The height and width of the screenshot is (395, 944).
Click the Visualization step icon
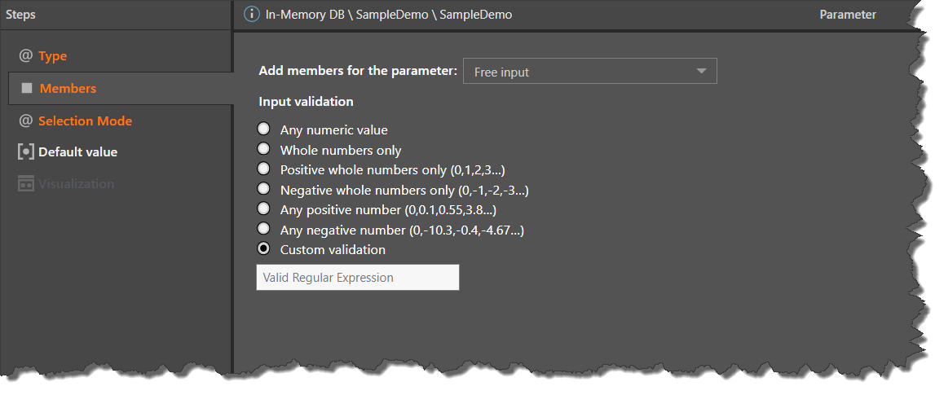(x=26, y=184)
